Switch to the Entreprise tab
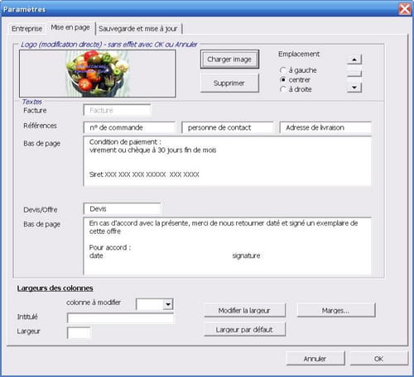Viewport: 414px width, 377px height. pyautogui.click(x=26, y=29)
